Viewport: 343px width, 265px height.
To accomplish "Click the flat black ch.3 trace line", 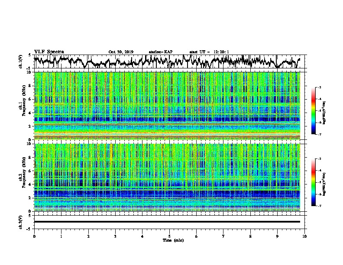I will click(167, 222).
